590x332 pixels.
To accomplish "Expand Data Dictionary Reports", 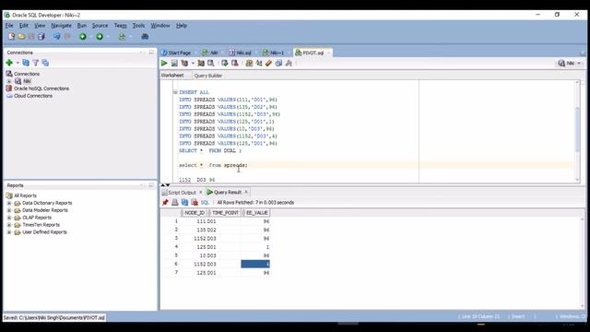I will (x=9, y=203).
